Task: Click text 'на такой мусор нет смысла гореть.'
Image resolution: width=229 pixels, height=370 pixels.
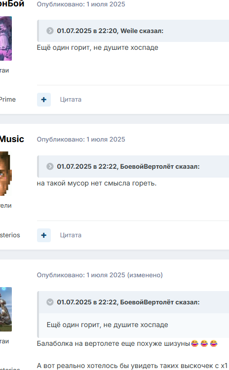Action: (97, 184)
